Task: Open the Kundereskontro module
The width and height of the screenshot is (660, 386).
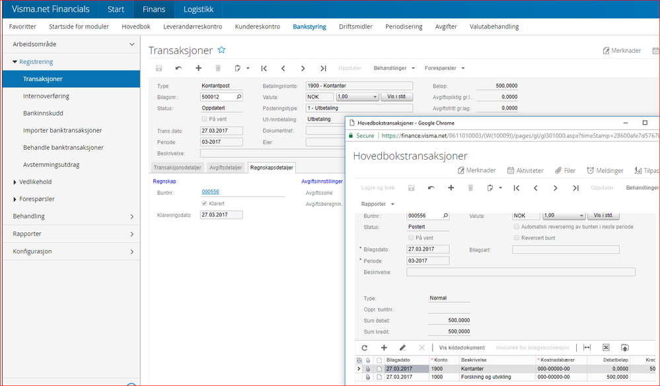Action: [258, 26]
